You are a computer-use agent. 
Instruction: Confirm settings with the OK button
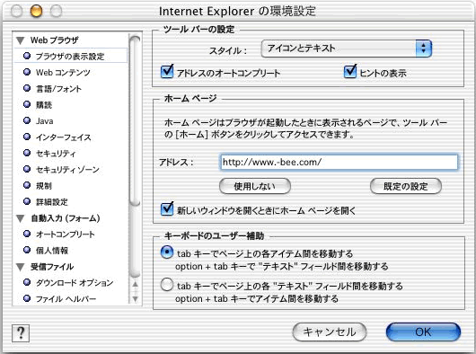423,332
